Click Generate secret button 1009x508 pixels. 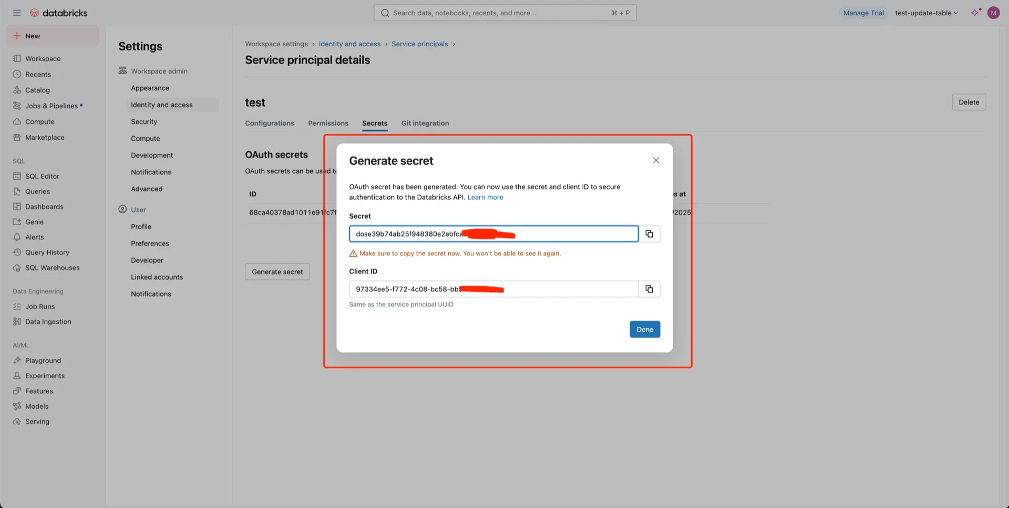(277, 272)
